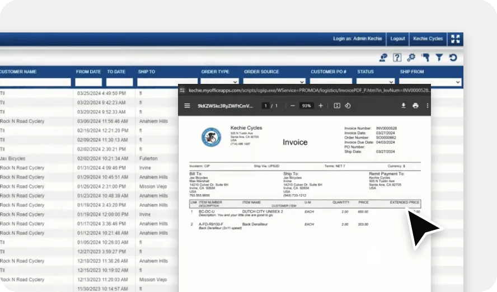Image resolution: width=497 pixels, height=292 pixels.
Task: Click invoice number INV0000528 on the PDF
Action: coord(386,128)
